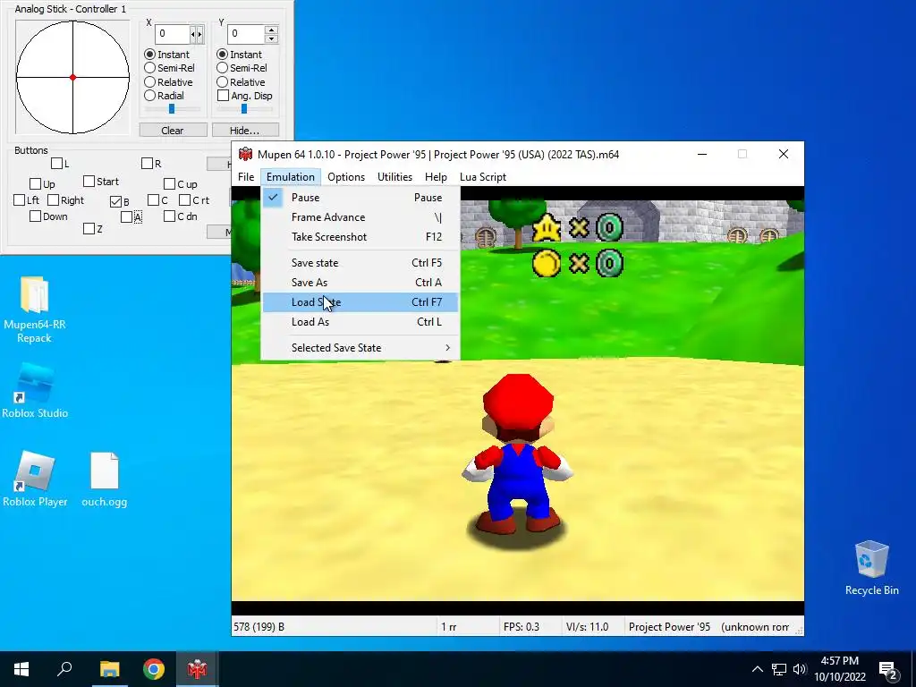Click the X value input field
916x687 pixels.
[173, 34]
